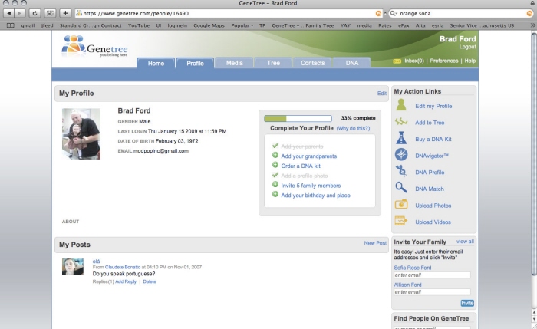This screenshot has width=537, height=329.
Task: Switch to the Tree tab
Action: coord(273,63)
